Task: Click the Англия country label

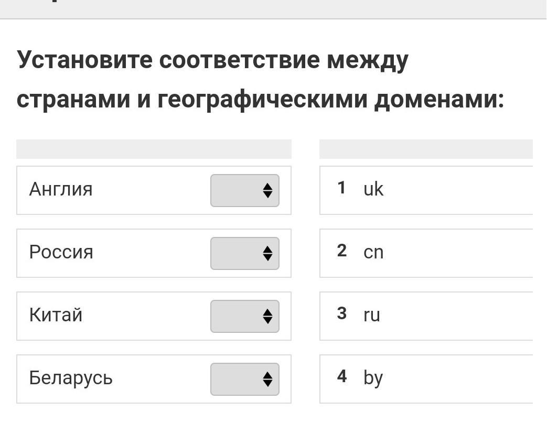Action: click(x=61, y=189)
